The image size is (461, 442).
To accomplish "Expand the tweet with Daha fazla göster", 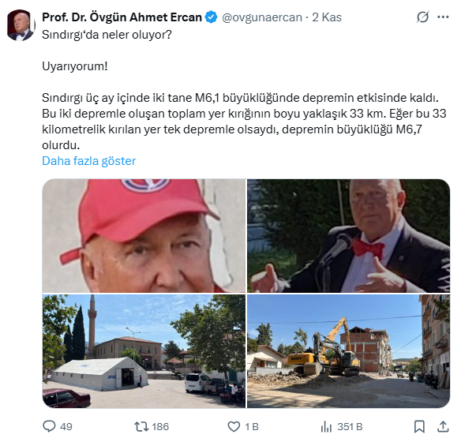I will [88, 161].
